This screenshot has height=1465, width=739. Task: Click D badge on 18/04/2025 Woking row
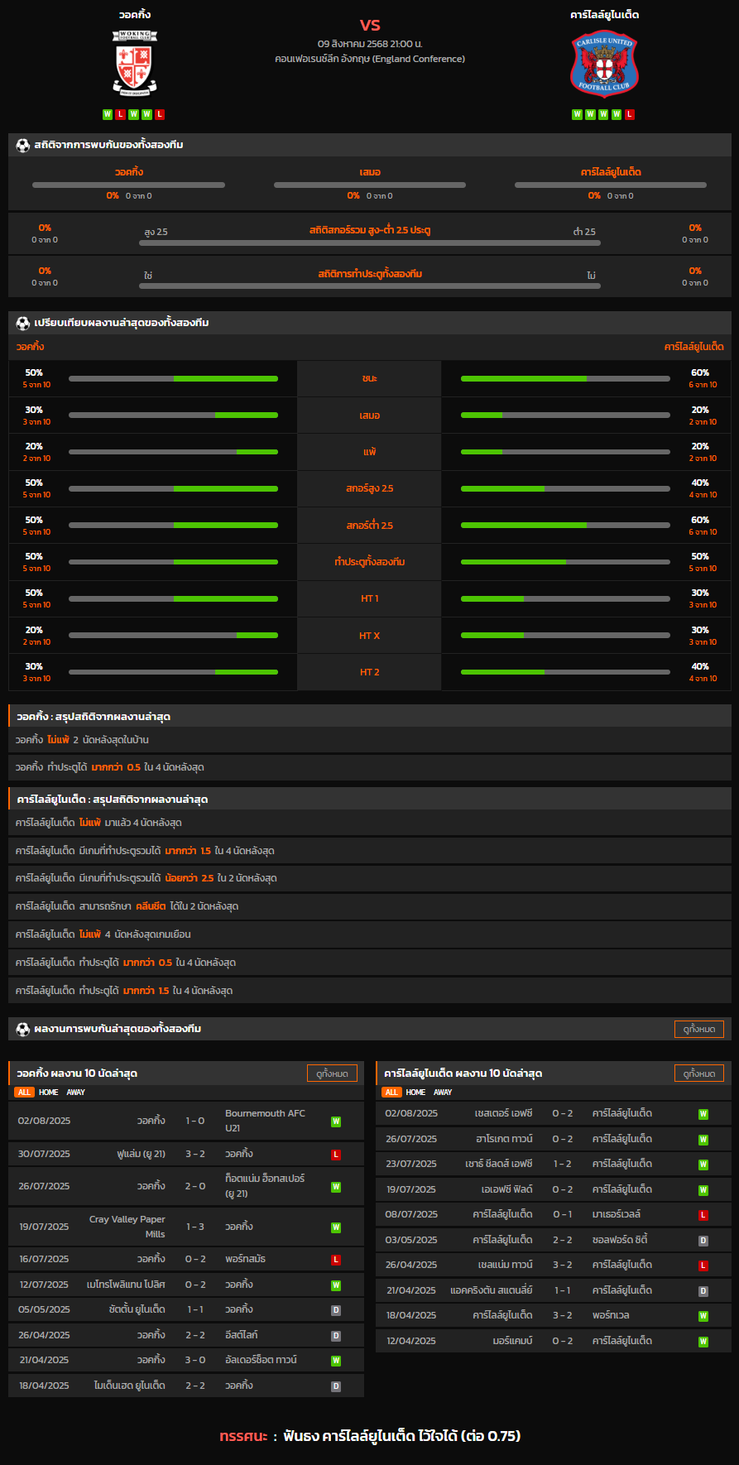point(336,1386)
